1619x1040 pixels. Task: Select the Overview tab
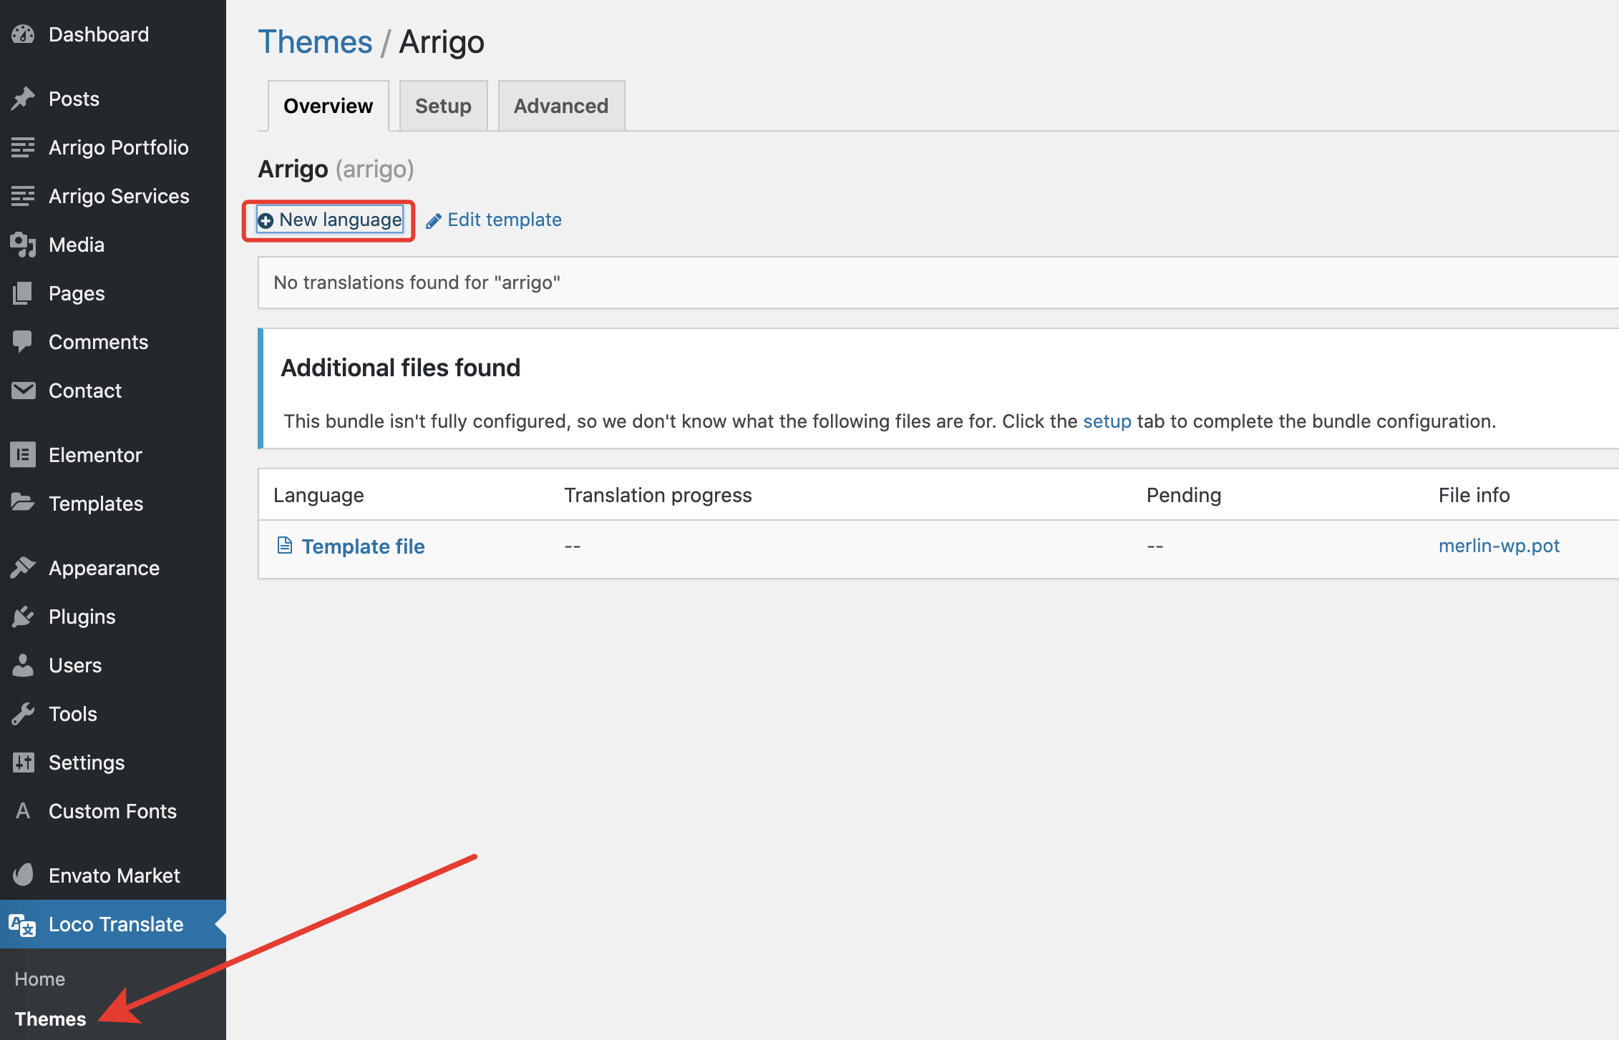point(328,106)
